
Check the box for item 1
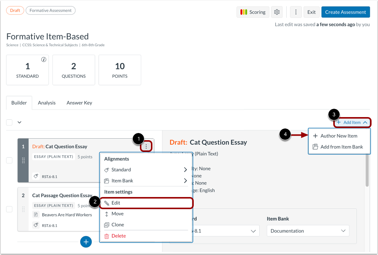(9, 160)
